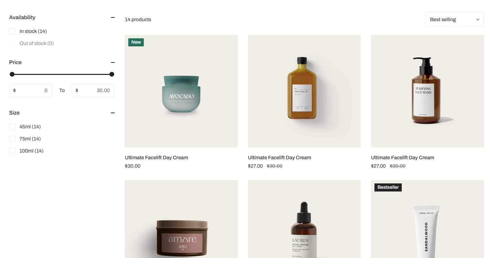
Task: Open the Sandalwood tube product image
Action: pos(427,219)
